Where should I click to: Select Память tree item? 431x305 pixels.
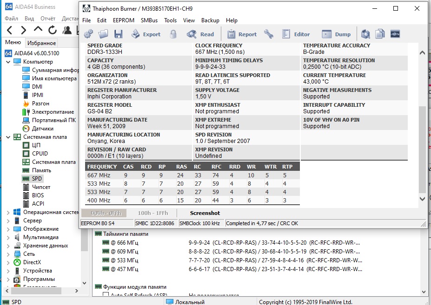[x=37, y=170]
